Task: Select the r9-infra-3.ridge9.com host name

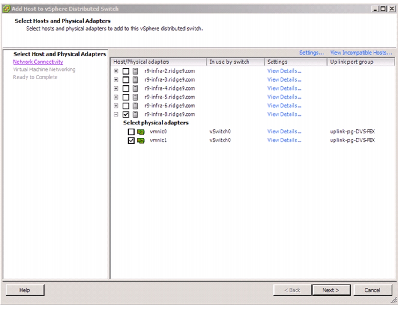Action: tap(170, 80)
